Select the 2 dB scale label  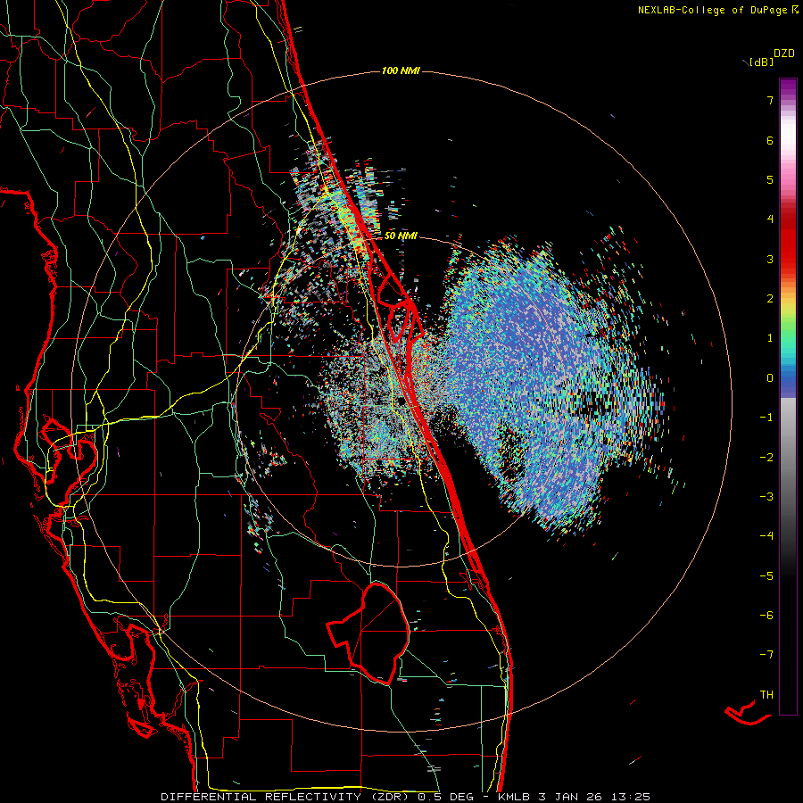click(770, 299)
